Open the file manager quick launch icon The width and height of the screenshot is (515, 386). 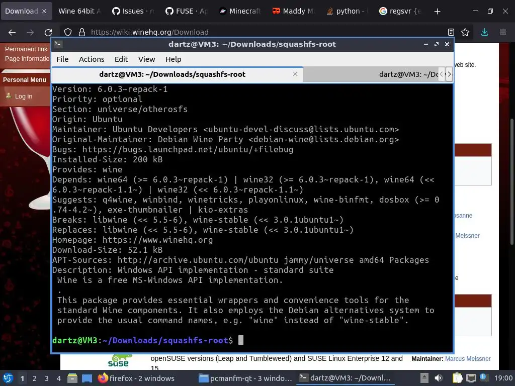pos(72,378)
